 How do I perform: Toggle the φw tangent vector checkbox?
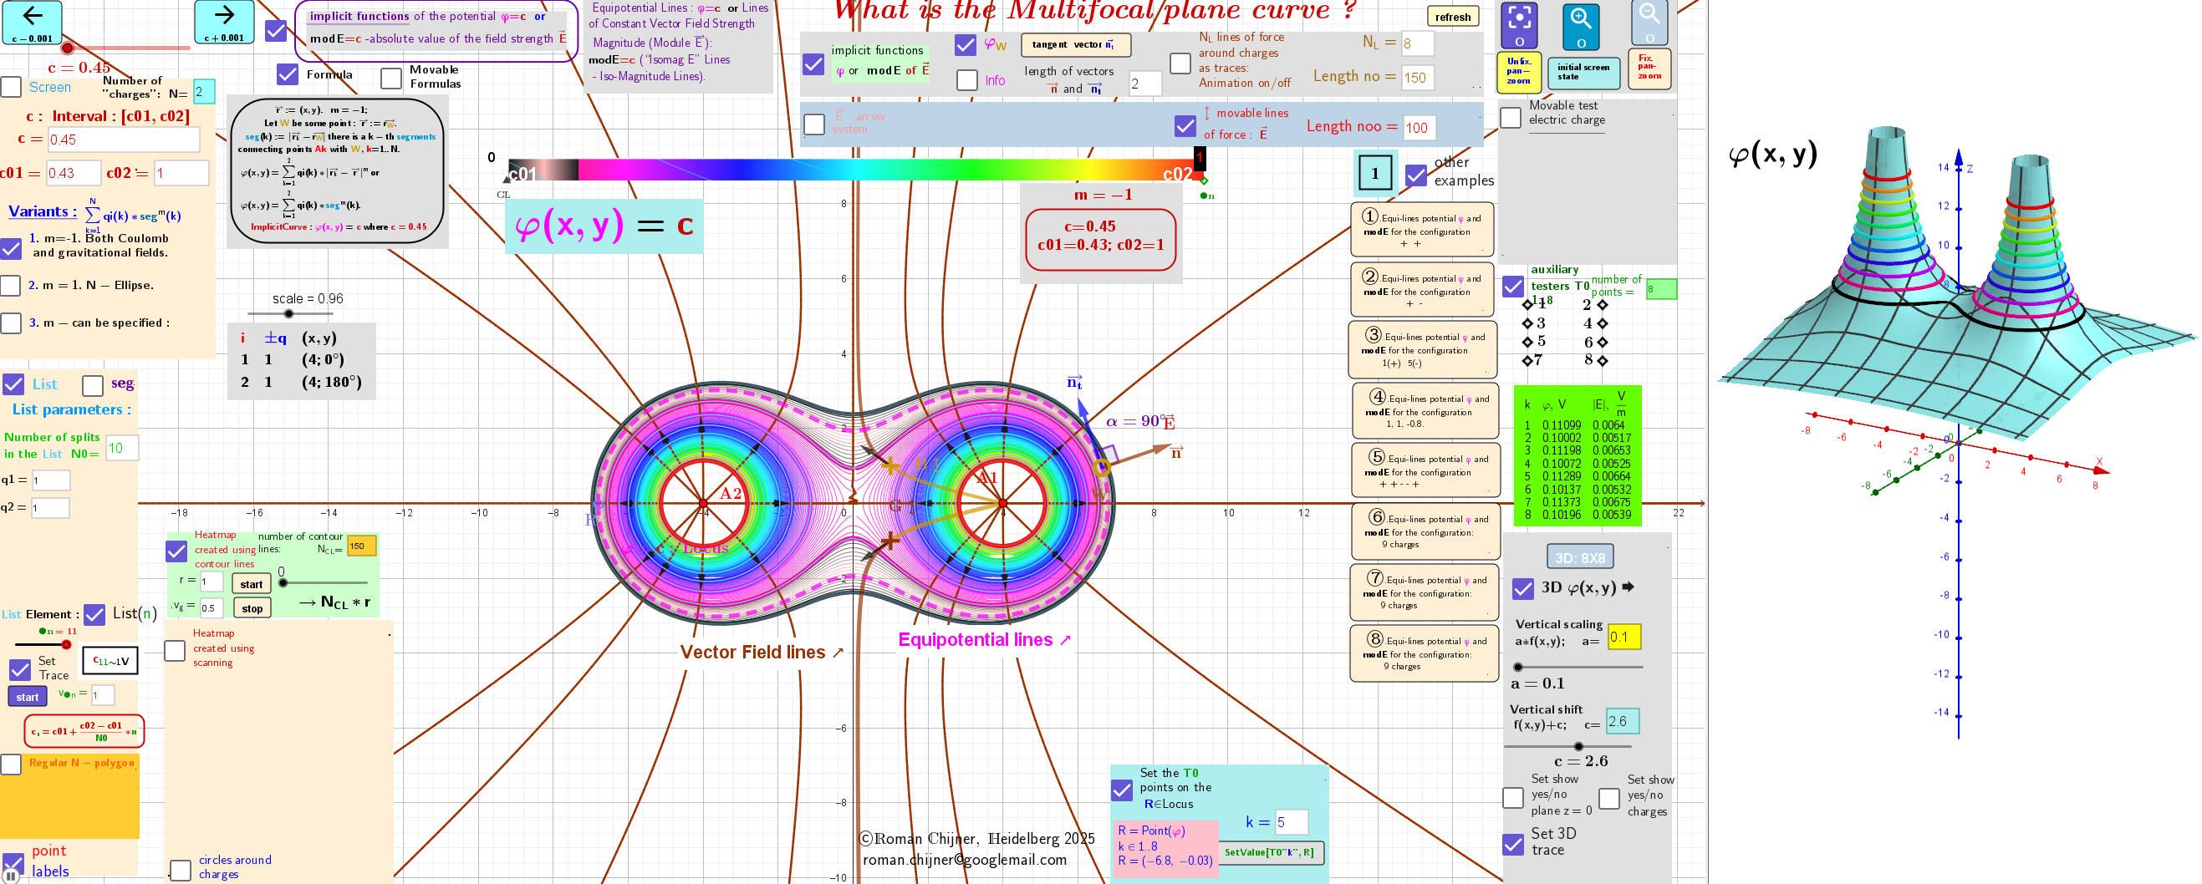click(x=966, y=44)
